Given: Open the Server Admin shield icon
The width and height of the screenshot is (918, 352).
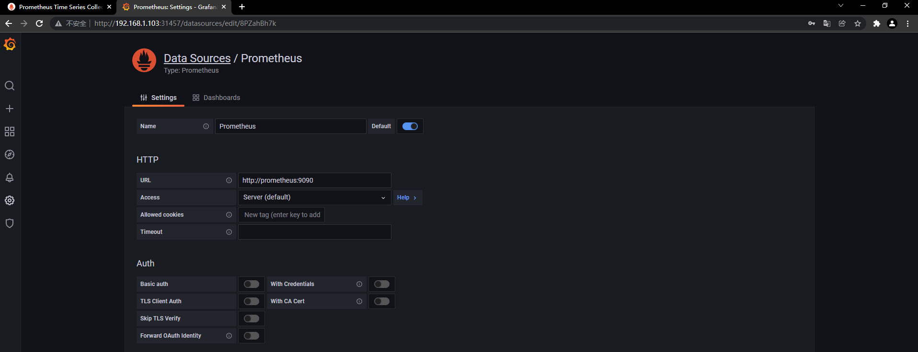Looking at the screenshot, I should 10,223.
